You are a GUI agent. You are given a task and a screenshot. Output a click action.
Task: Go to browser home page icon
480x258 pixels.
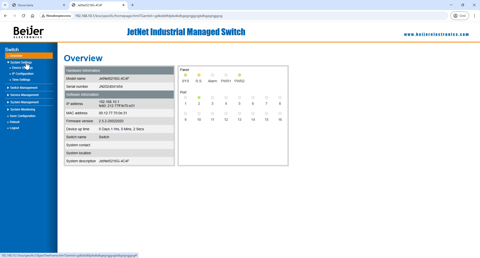tap(32, 16)
